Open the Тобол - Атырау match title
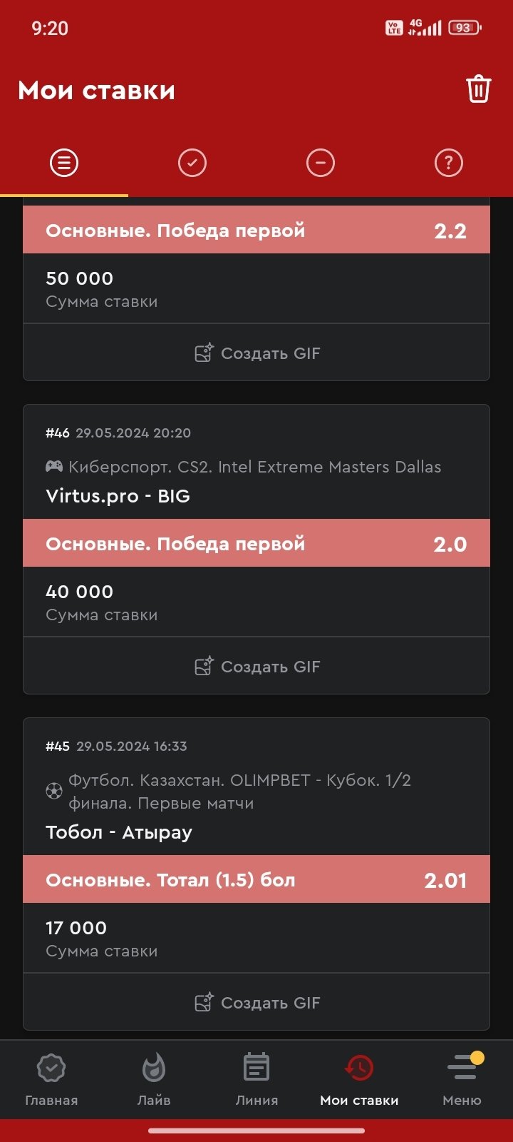Screen dimensions: 513x1142 tap(119, 832)
